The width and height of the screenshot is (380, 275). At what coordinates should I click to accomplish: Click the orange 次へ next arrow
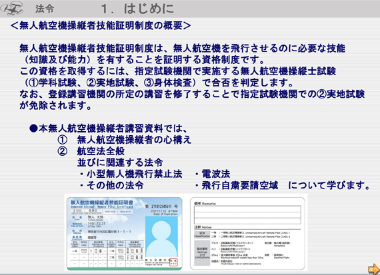[374, 269]
